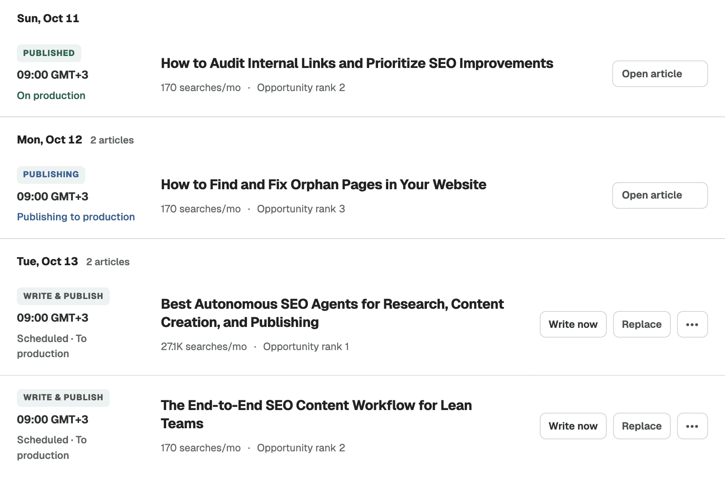The image size is (725, 478).
Task: Open more options for End-to-End SEO Workflow
Action: click(x=692, y=426)
